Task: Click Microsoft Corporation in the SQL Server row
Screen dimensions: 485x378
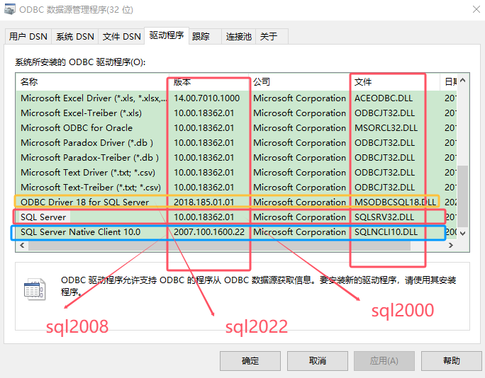Action: click(x=299, y=217)
